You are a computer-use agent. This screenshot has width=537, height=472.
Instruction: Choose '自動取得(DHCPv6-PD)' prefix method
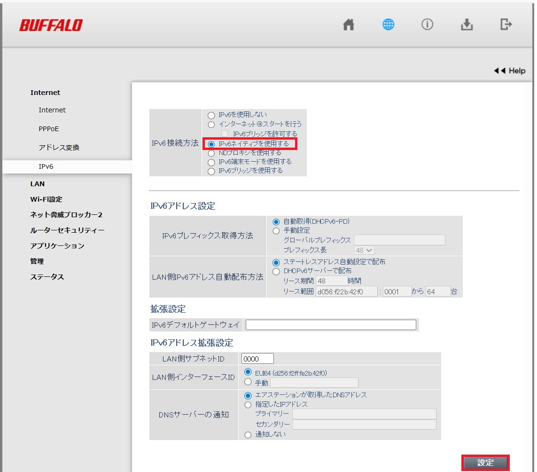(276, 222)
